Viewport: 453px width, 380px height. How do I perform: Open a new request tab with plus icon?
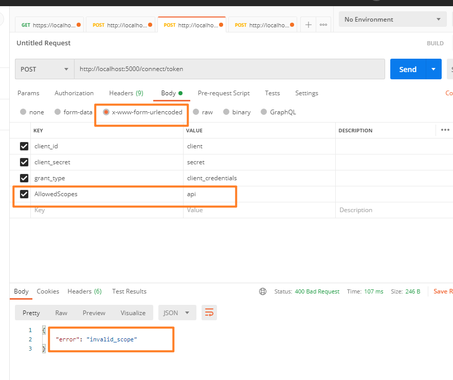[309, 25]
